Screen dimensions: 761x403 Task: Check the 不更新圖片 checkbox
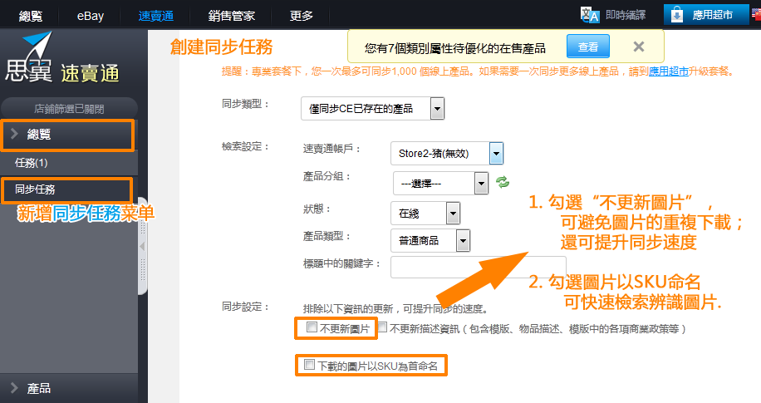pyautogui.click(x=312, y=327)
